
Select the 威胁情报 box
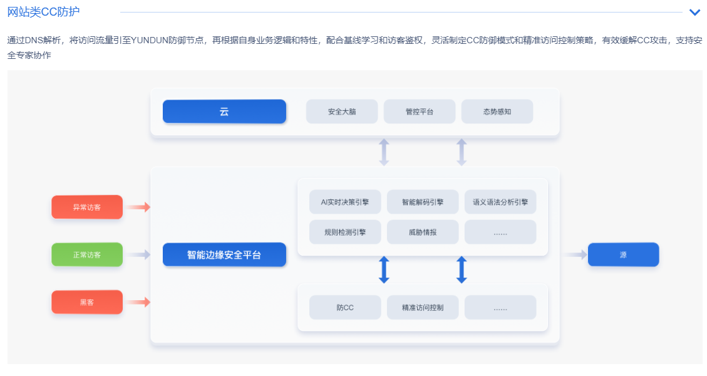(423, 232)
